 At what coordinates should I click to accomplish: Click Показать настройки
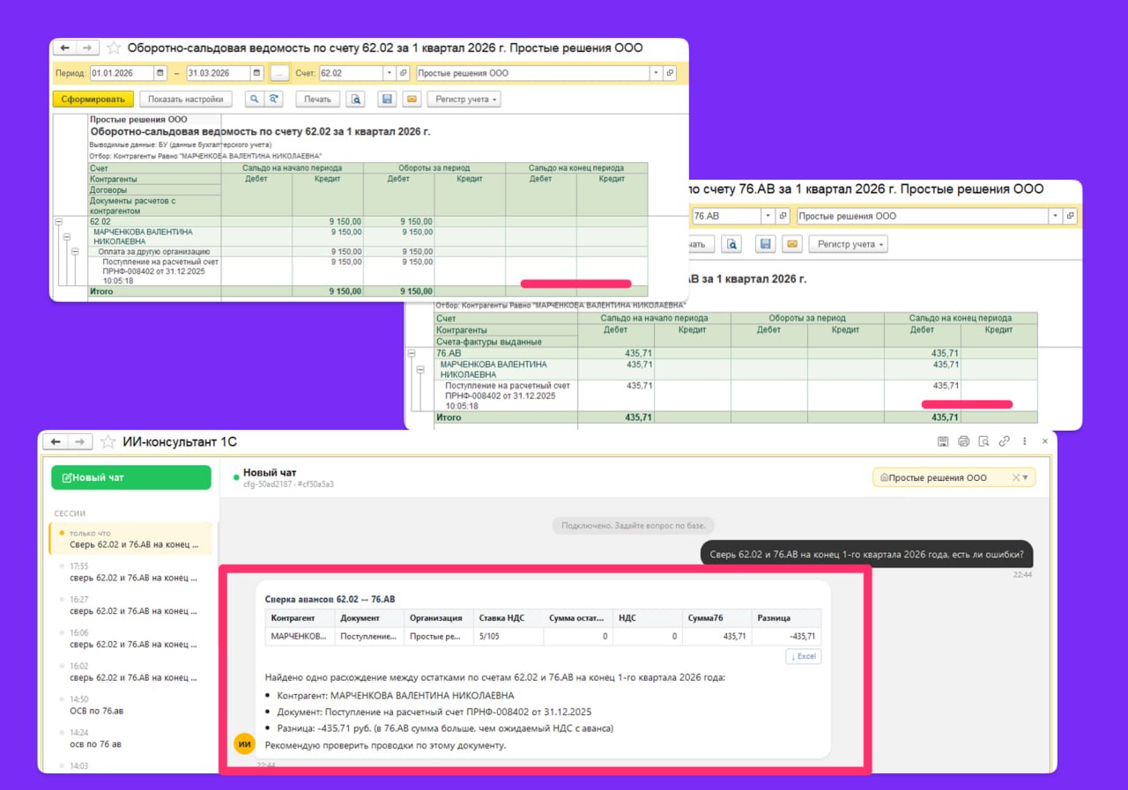(x=186, y=100)
